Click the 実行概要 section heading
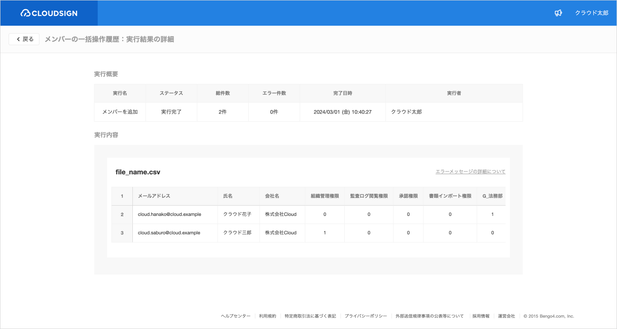 point(106,74)
